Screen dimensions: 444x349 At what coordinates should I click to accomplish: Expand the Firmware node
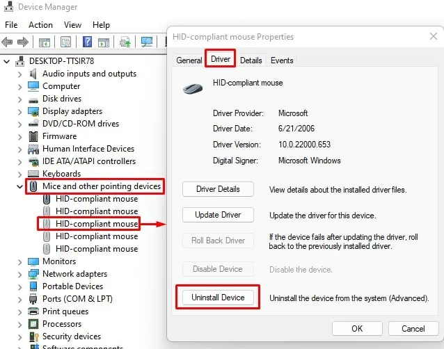point(19,137)
